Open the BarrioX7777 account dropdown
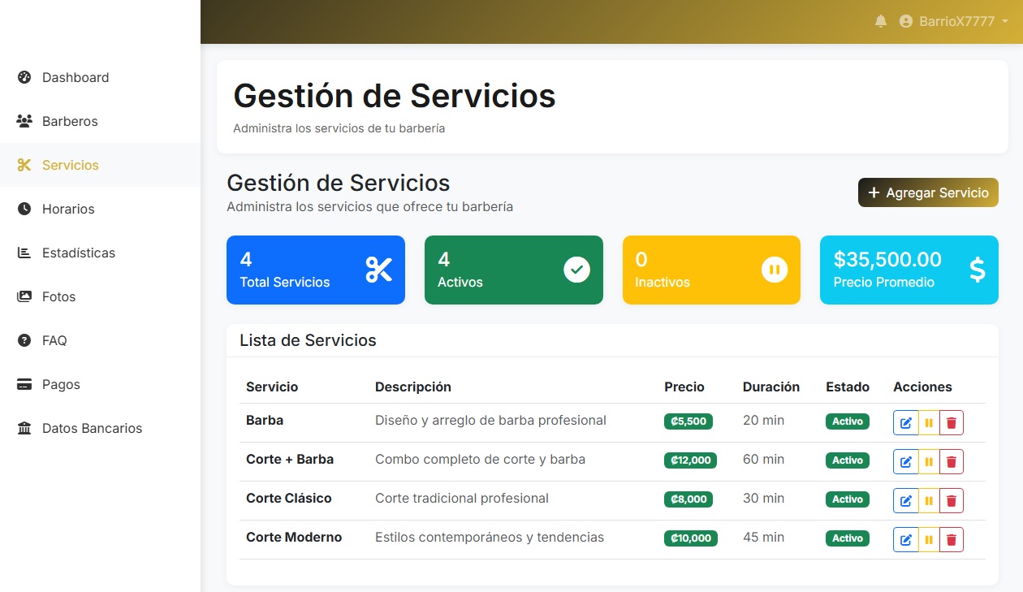 click(x=955, y=21)
